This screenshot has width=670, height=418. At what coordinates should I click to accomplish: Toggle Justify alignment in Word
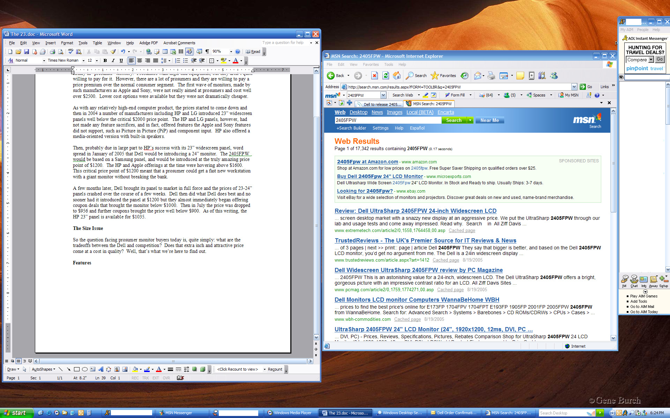tap(156, 61)
